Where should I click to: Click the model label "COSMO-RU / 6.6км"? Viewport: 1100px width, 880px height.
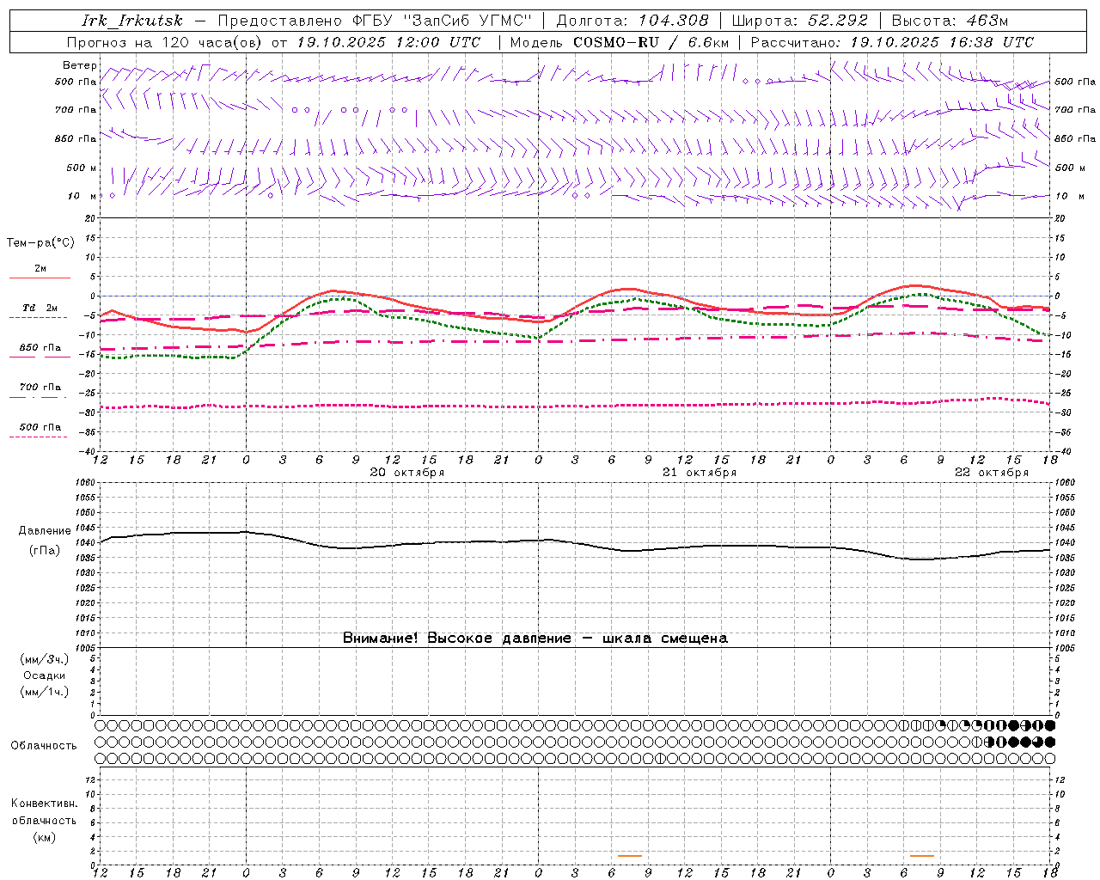click(651, 42)
